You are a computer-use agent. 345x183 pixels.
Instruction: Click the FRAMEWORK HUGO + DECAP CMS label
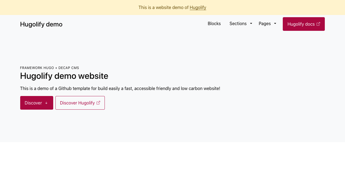49,67
